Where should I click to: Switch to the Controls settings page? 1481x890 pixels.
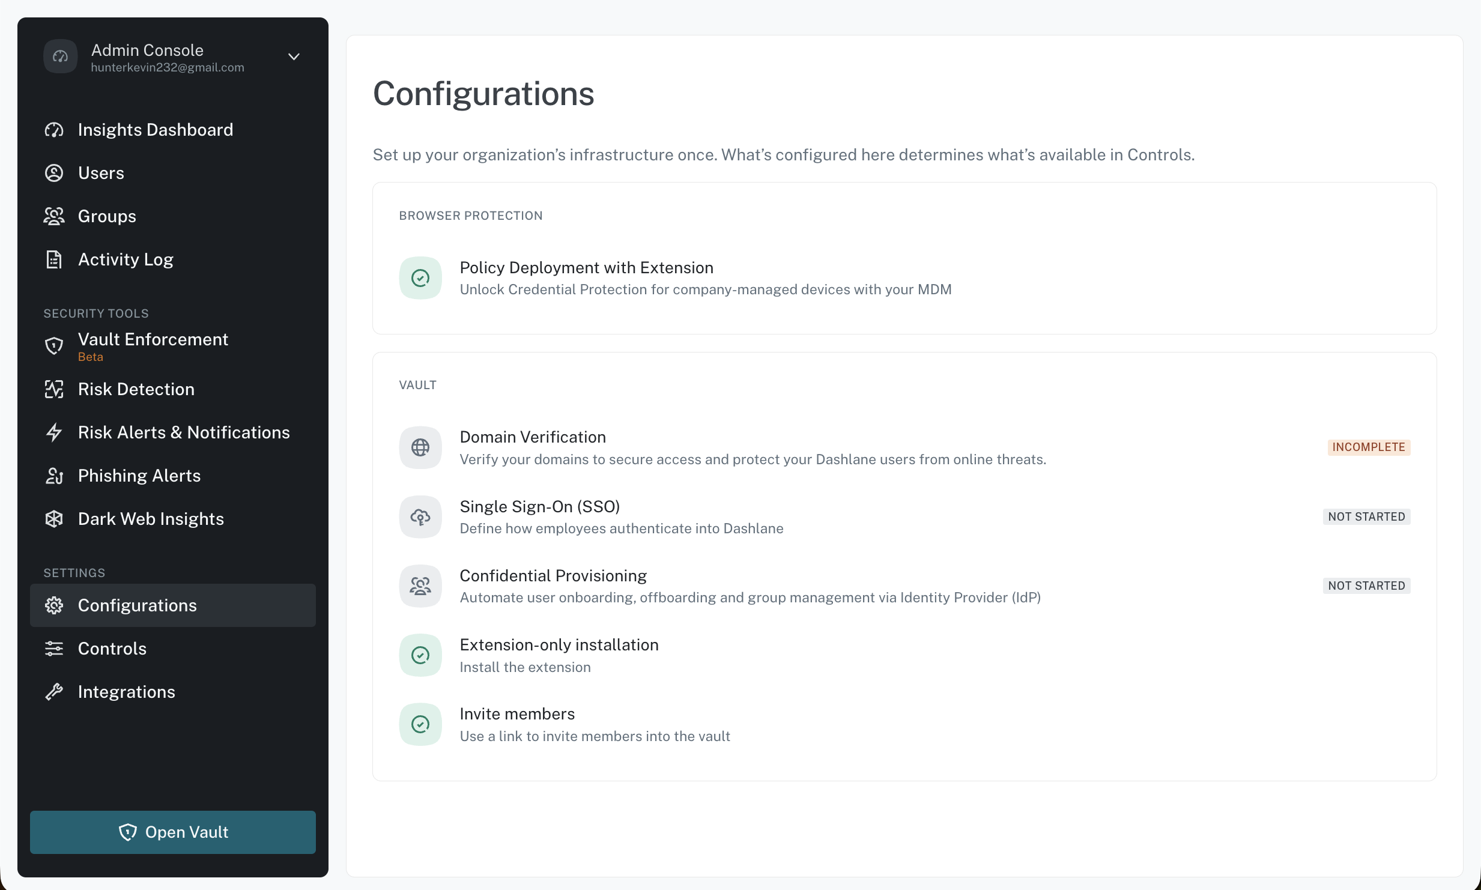coord(173,649)
